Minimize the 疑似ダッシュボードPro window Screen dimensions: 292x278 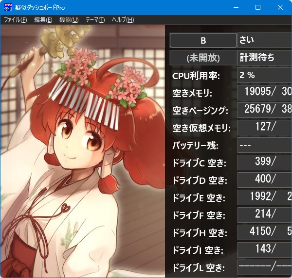pyautogui.click(x=236, y=7)
